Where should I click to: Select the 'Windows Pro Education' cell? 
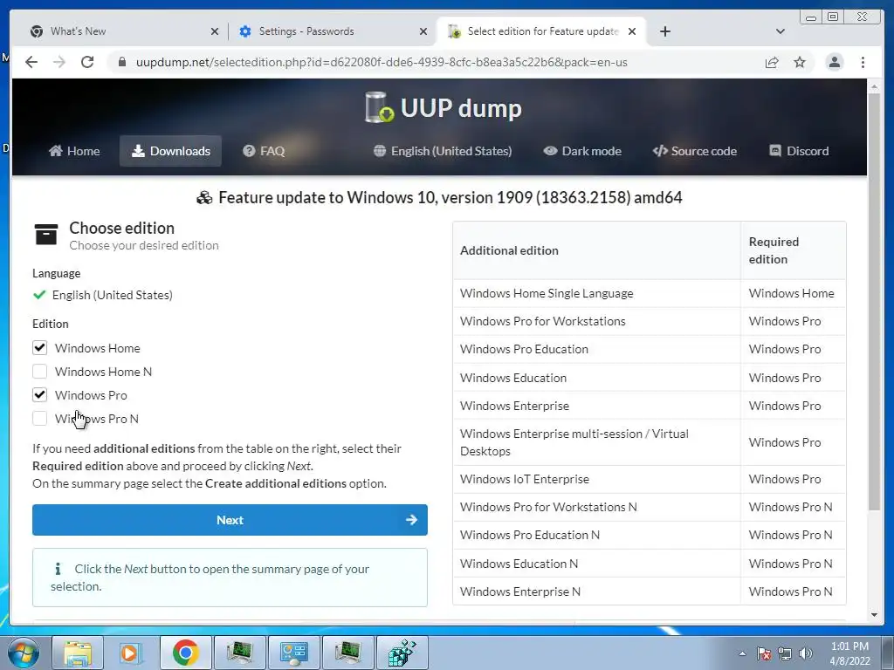[x=596, y=349]
